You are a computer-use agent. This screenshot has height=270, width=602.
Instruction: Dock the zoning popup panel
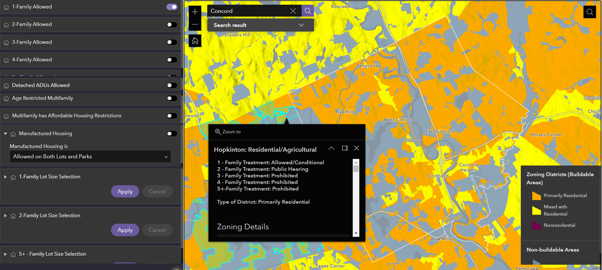(x=345, y=148)
